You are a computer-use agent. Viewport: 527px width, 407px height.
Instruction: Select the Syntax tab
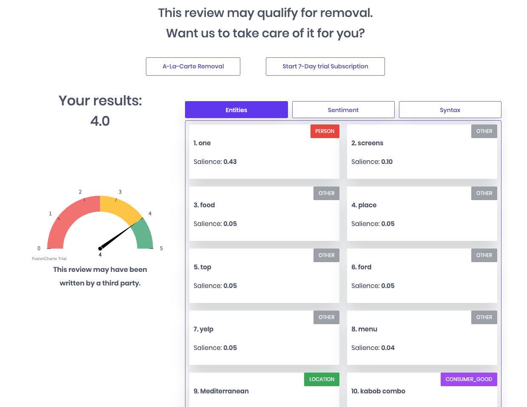coord(450,110)
